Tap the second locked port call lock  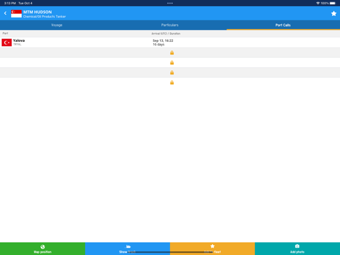pyautogui.click(x=172, y=63)
